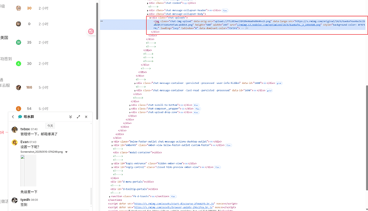Click the forum page vertical scrollbar

tap(97, 61)
